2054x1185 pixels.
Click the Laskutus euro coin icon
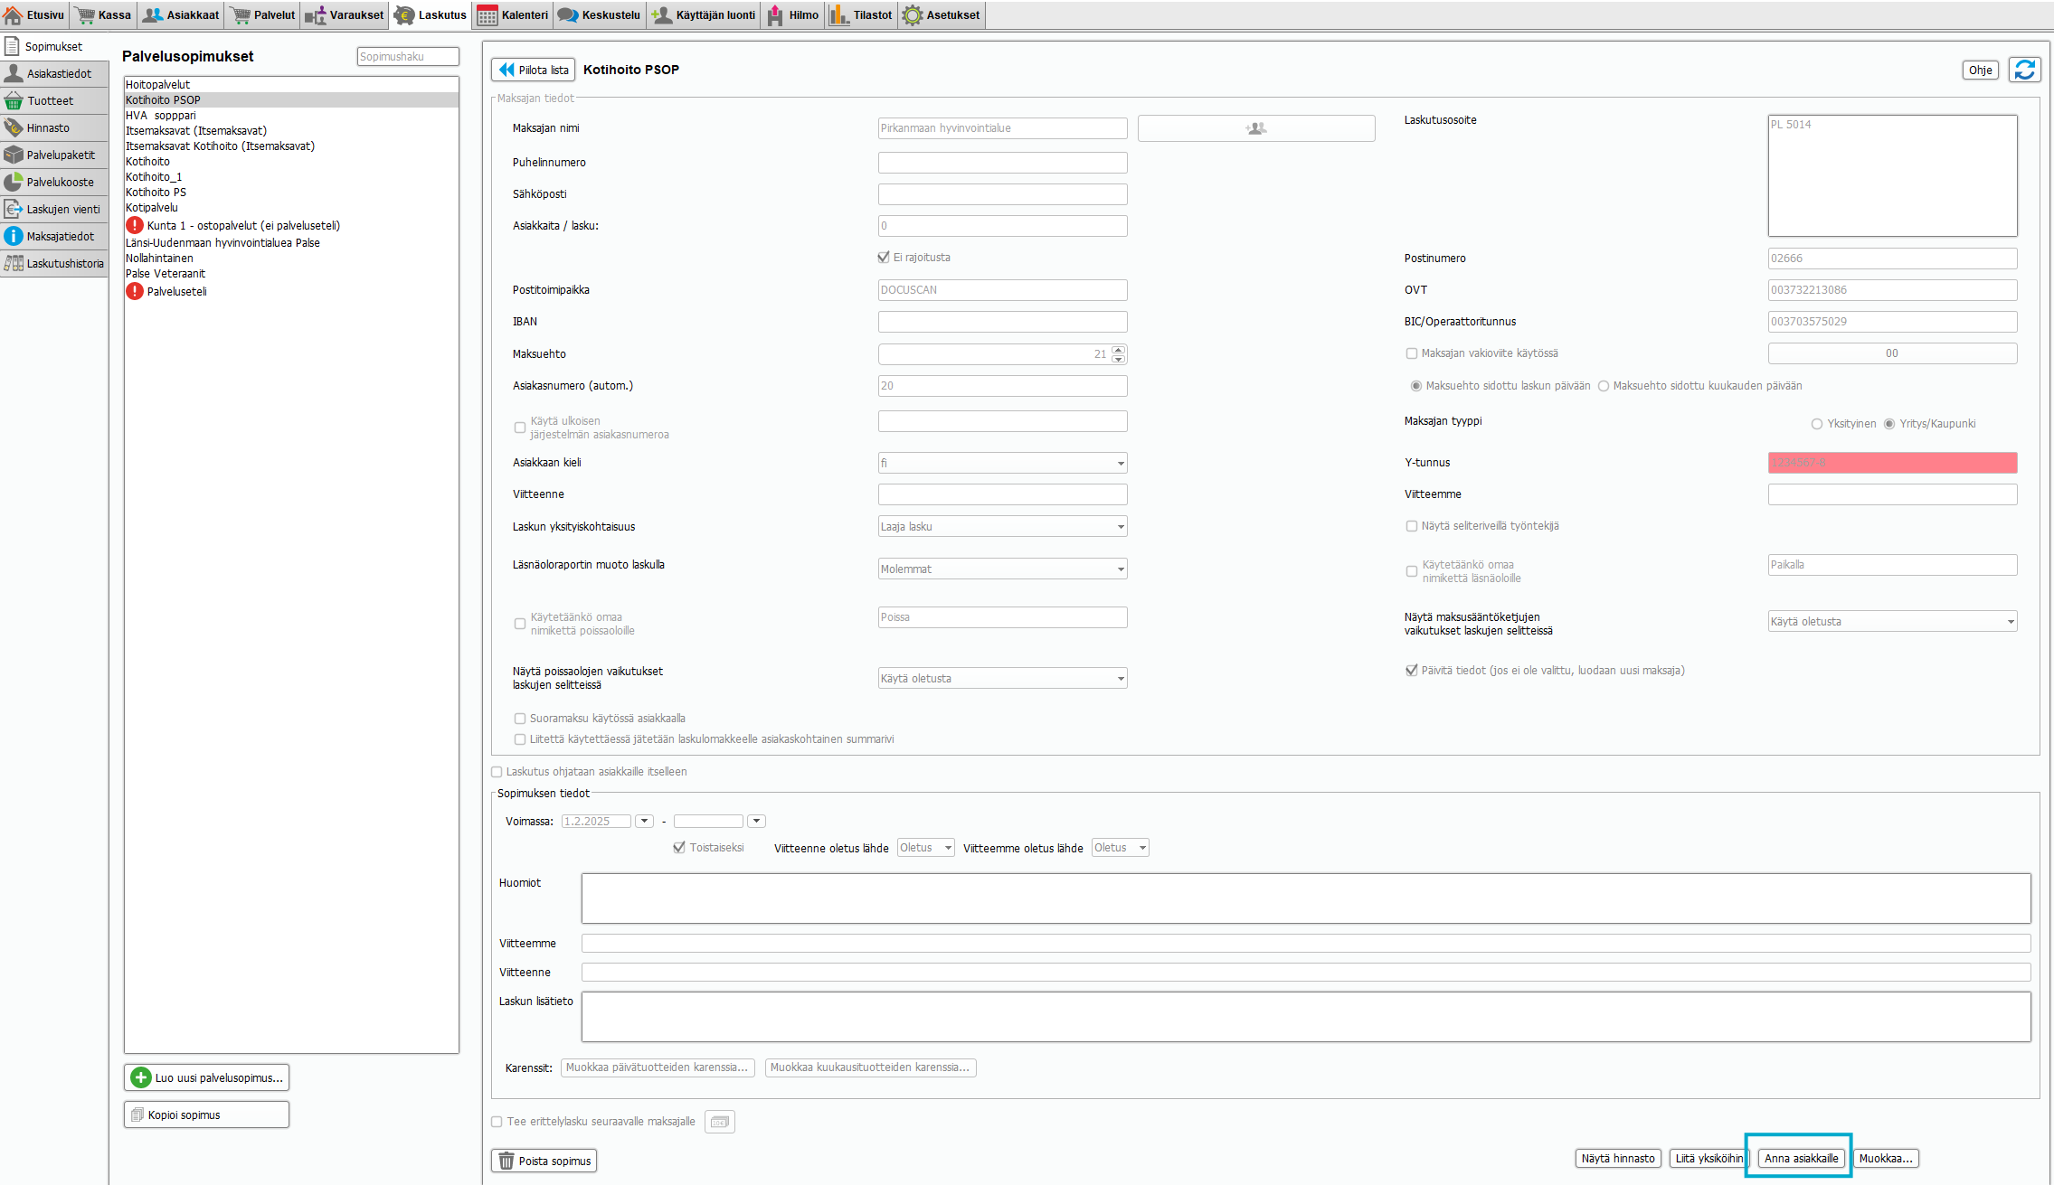pos(404,15)
